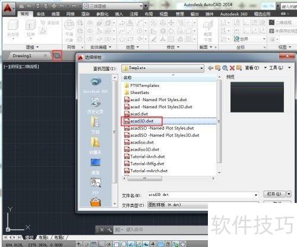Open FTP place in dialog sidebar
This screenshot has width=297, height=247.
pos(96,186)
